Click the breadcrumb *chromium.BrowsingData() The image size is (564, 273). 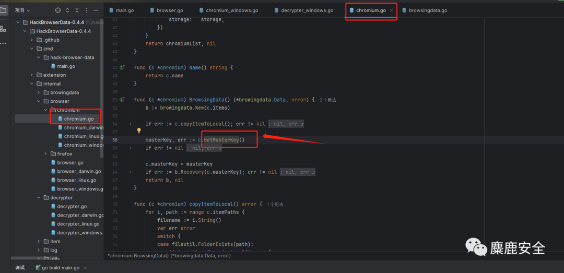coord(169,256)
